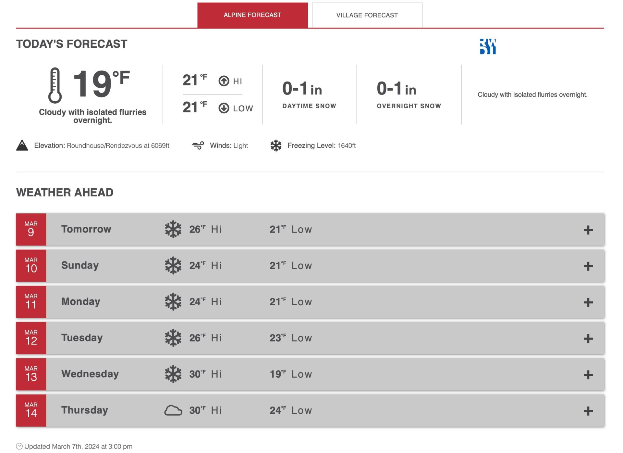Image resolution: width=623 pixels, height=453 pixels.
Task: Open Wednesday's plus expander
Action: click(588, 375)
